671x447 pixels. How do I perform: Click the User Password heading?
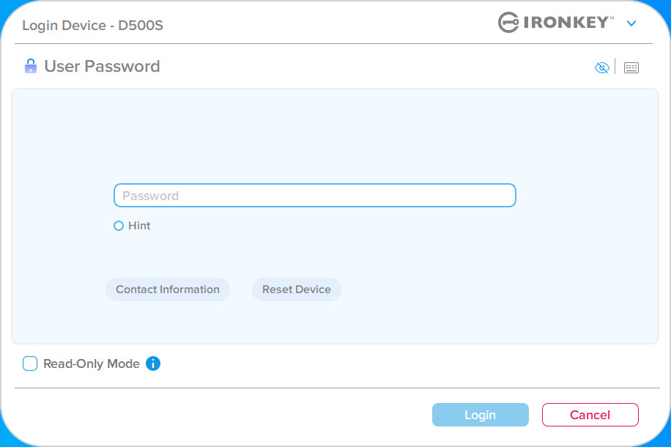click(x=102, y=67)
